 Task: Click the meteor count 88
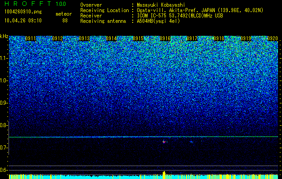65,21
